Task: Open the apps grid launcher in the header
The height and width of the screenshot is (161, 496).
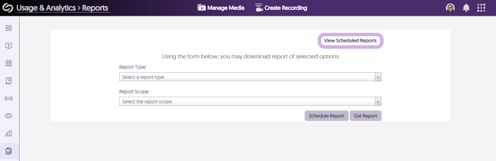Action: tap(481, 8)
